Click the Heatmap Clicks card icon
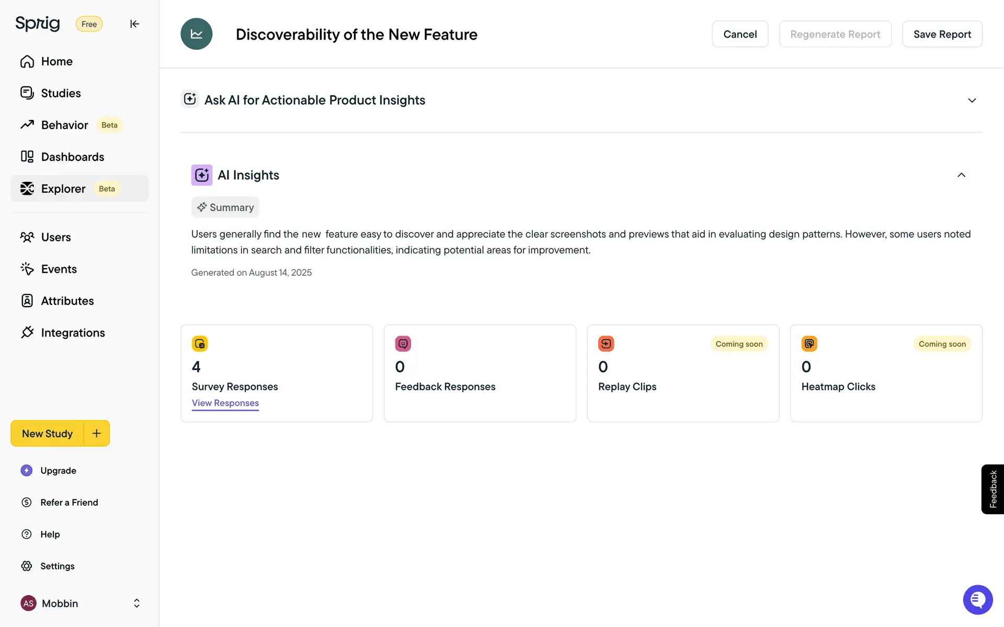This screenshot has height=627, width=1004. (809, 344)
